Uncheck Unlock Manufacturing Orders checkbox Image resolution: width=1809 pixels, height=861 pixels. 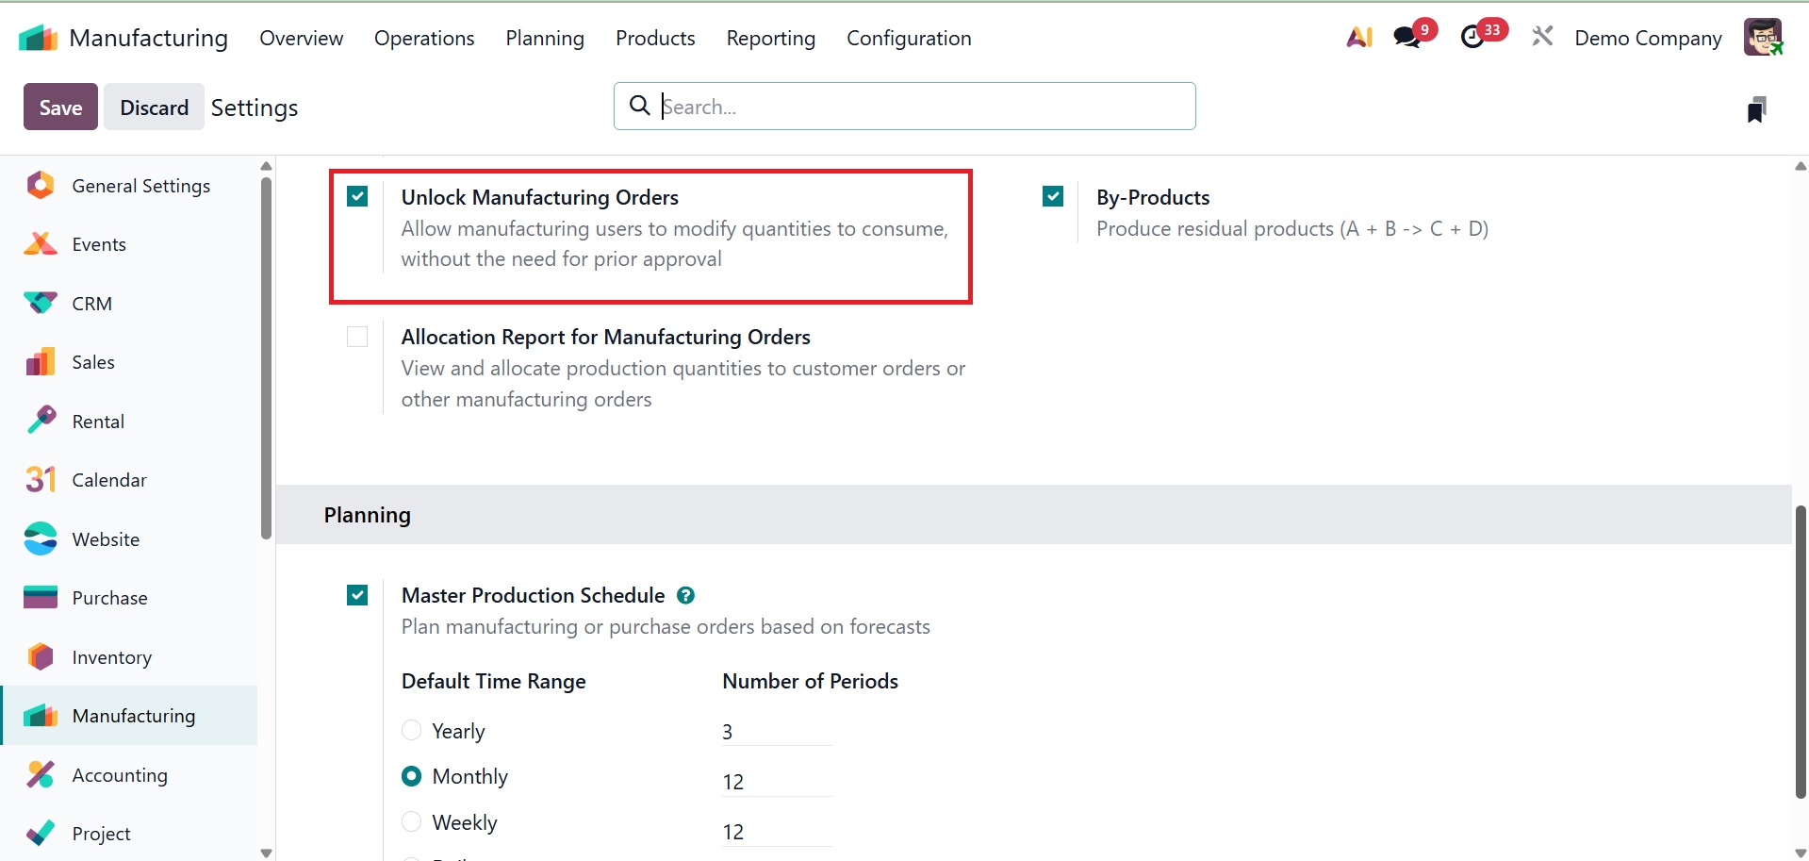(357, 197)
